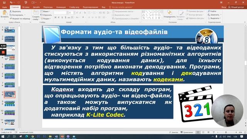Open the Файл menu
The width and height of the screenshot is (247, 139).
click(5, 7)
